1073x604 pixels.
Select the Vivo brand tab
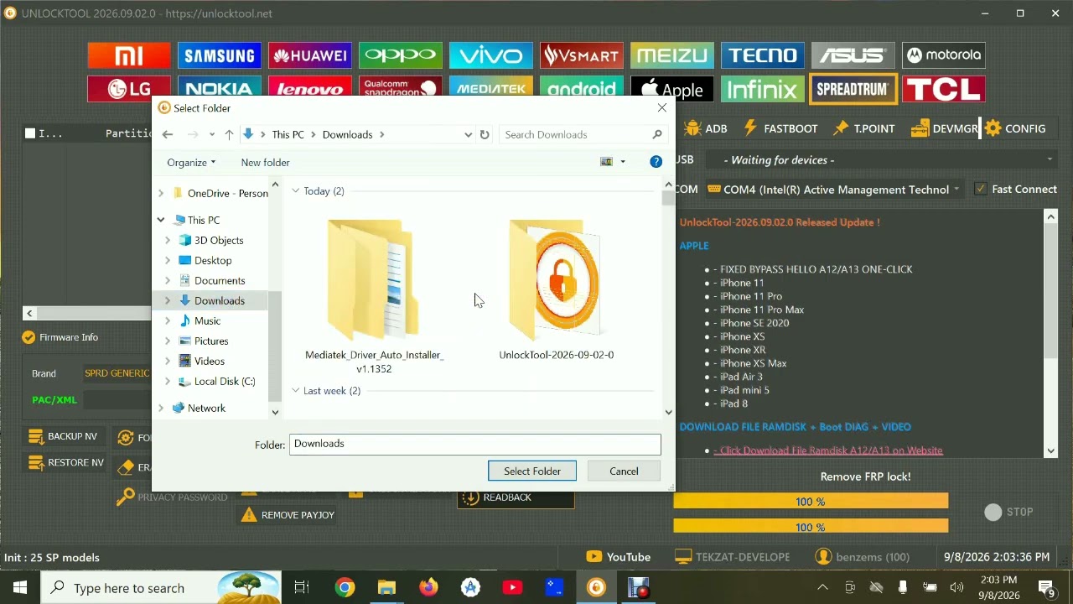coord(491,55)
